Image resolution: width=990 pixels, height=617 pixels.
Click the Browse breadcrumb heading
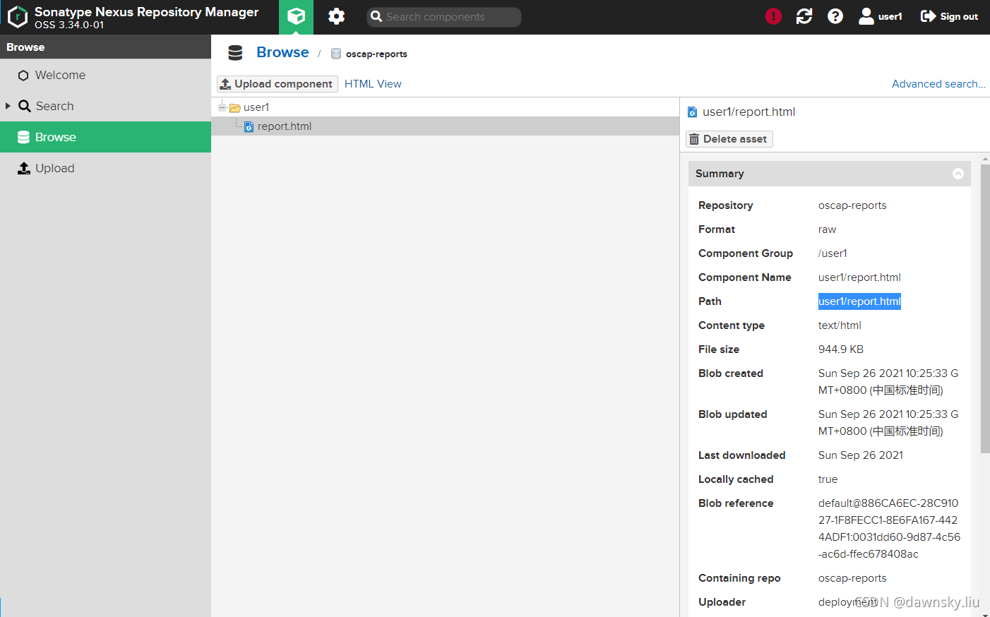(282, 52)
